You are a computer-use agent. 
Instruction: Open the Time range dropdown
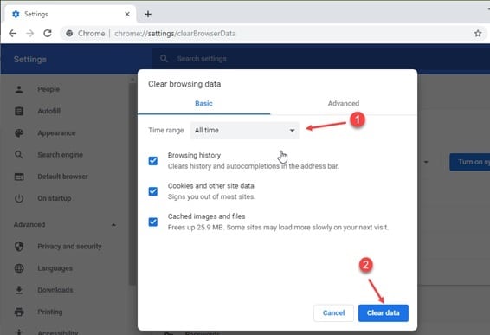pyautogui.click(x=244, y=130)
